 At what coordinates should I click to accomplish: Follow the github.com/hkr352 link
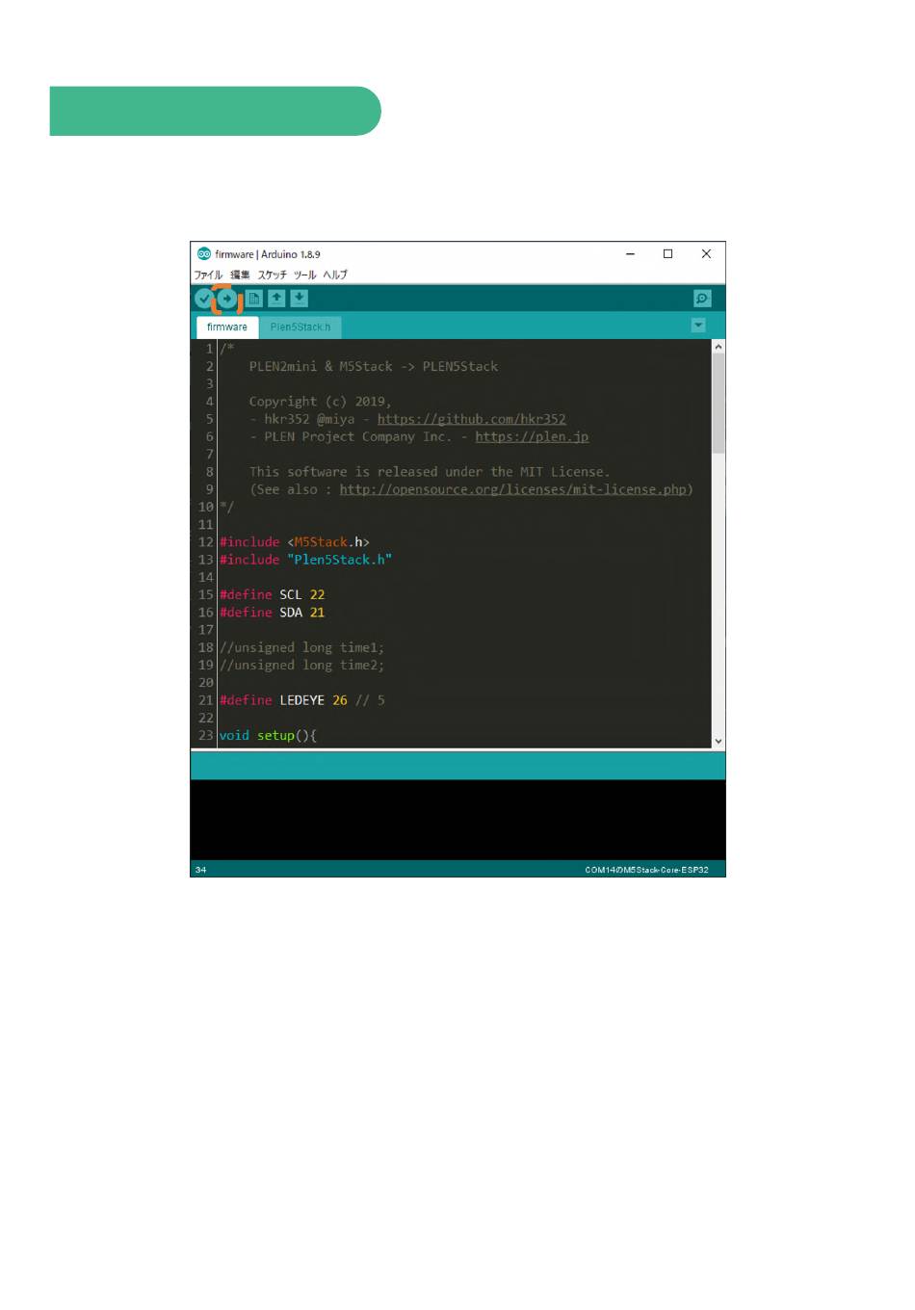[x=471, y=419]
